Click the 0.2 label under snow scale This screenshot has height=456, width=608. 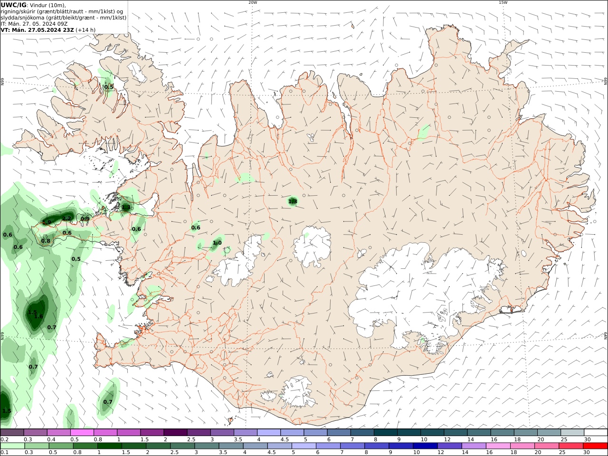coord(4,439)
